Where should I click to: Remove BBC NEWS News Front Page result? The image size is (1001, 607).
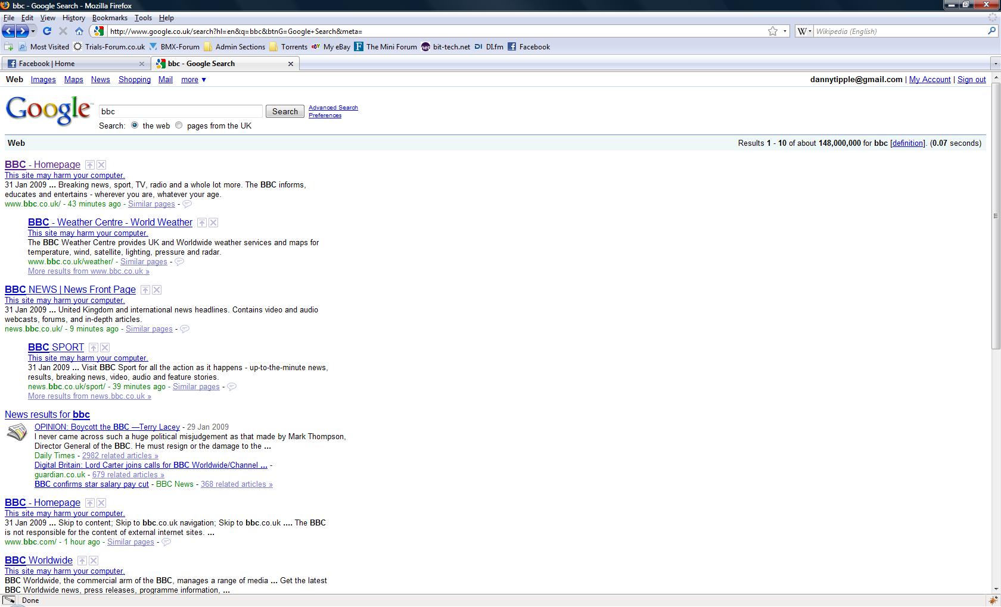click(x=157, y=290)
